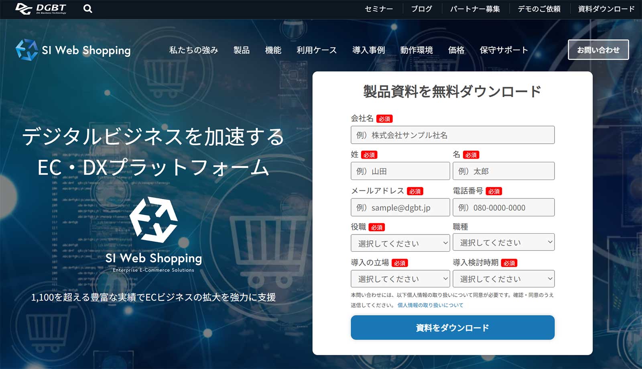The height and width of the screenshot is (369, 642).
Task: Click the お問い合わせ button
Action: coord(598,50)
